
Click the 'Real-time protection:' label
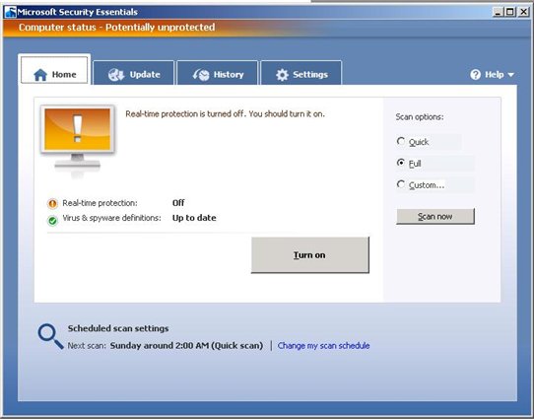tap(100, 203)
